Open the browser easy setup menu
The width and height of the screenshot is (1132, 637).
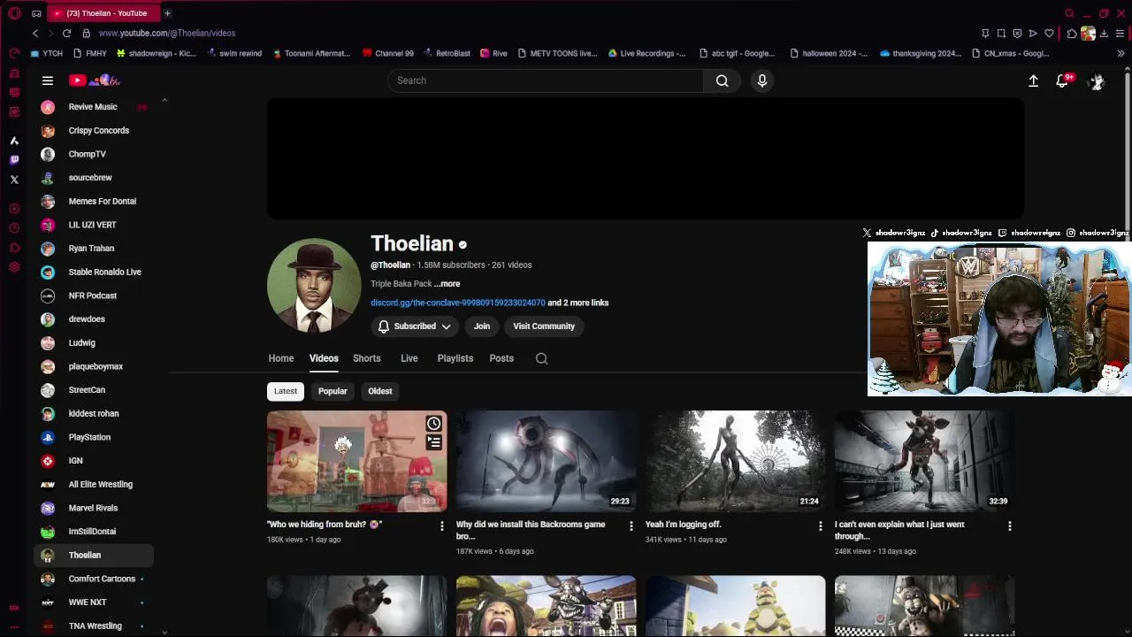click(x=1120, y=34)
